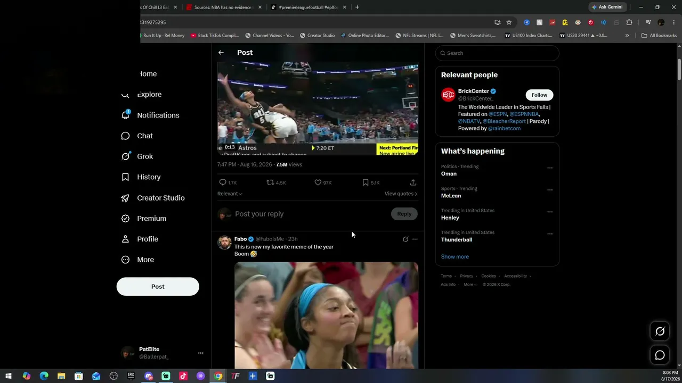Bookmark this page with the star icon

509,22
